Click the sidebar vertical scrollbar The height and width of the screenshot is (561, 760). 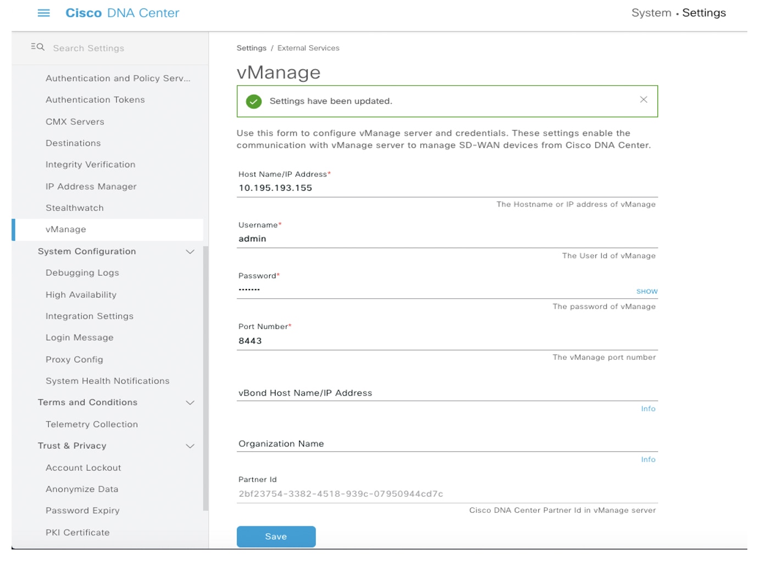pyautogui.click(x=206, y=378)
